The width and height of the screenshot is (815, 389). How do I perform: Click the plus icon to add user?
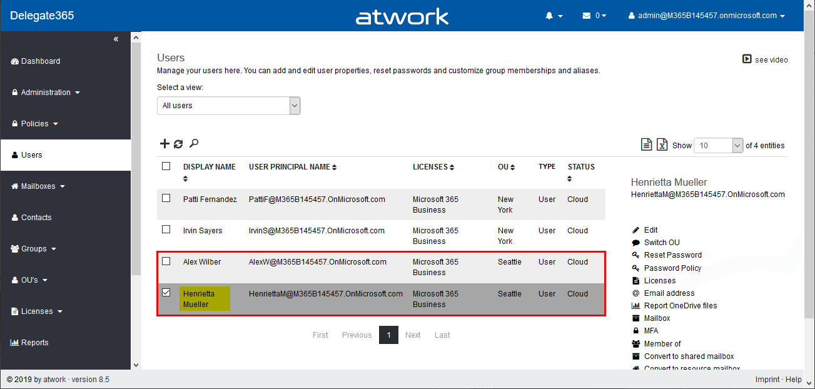click(165, 144)
